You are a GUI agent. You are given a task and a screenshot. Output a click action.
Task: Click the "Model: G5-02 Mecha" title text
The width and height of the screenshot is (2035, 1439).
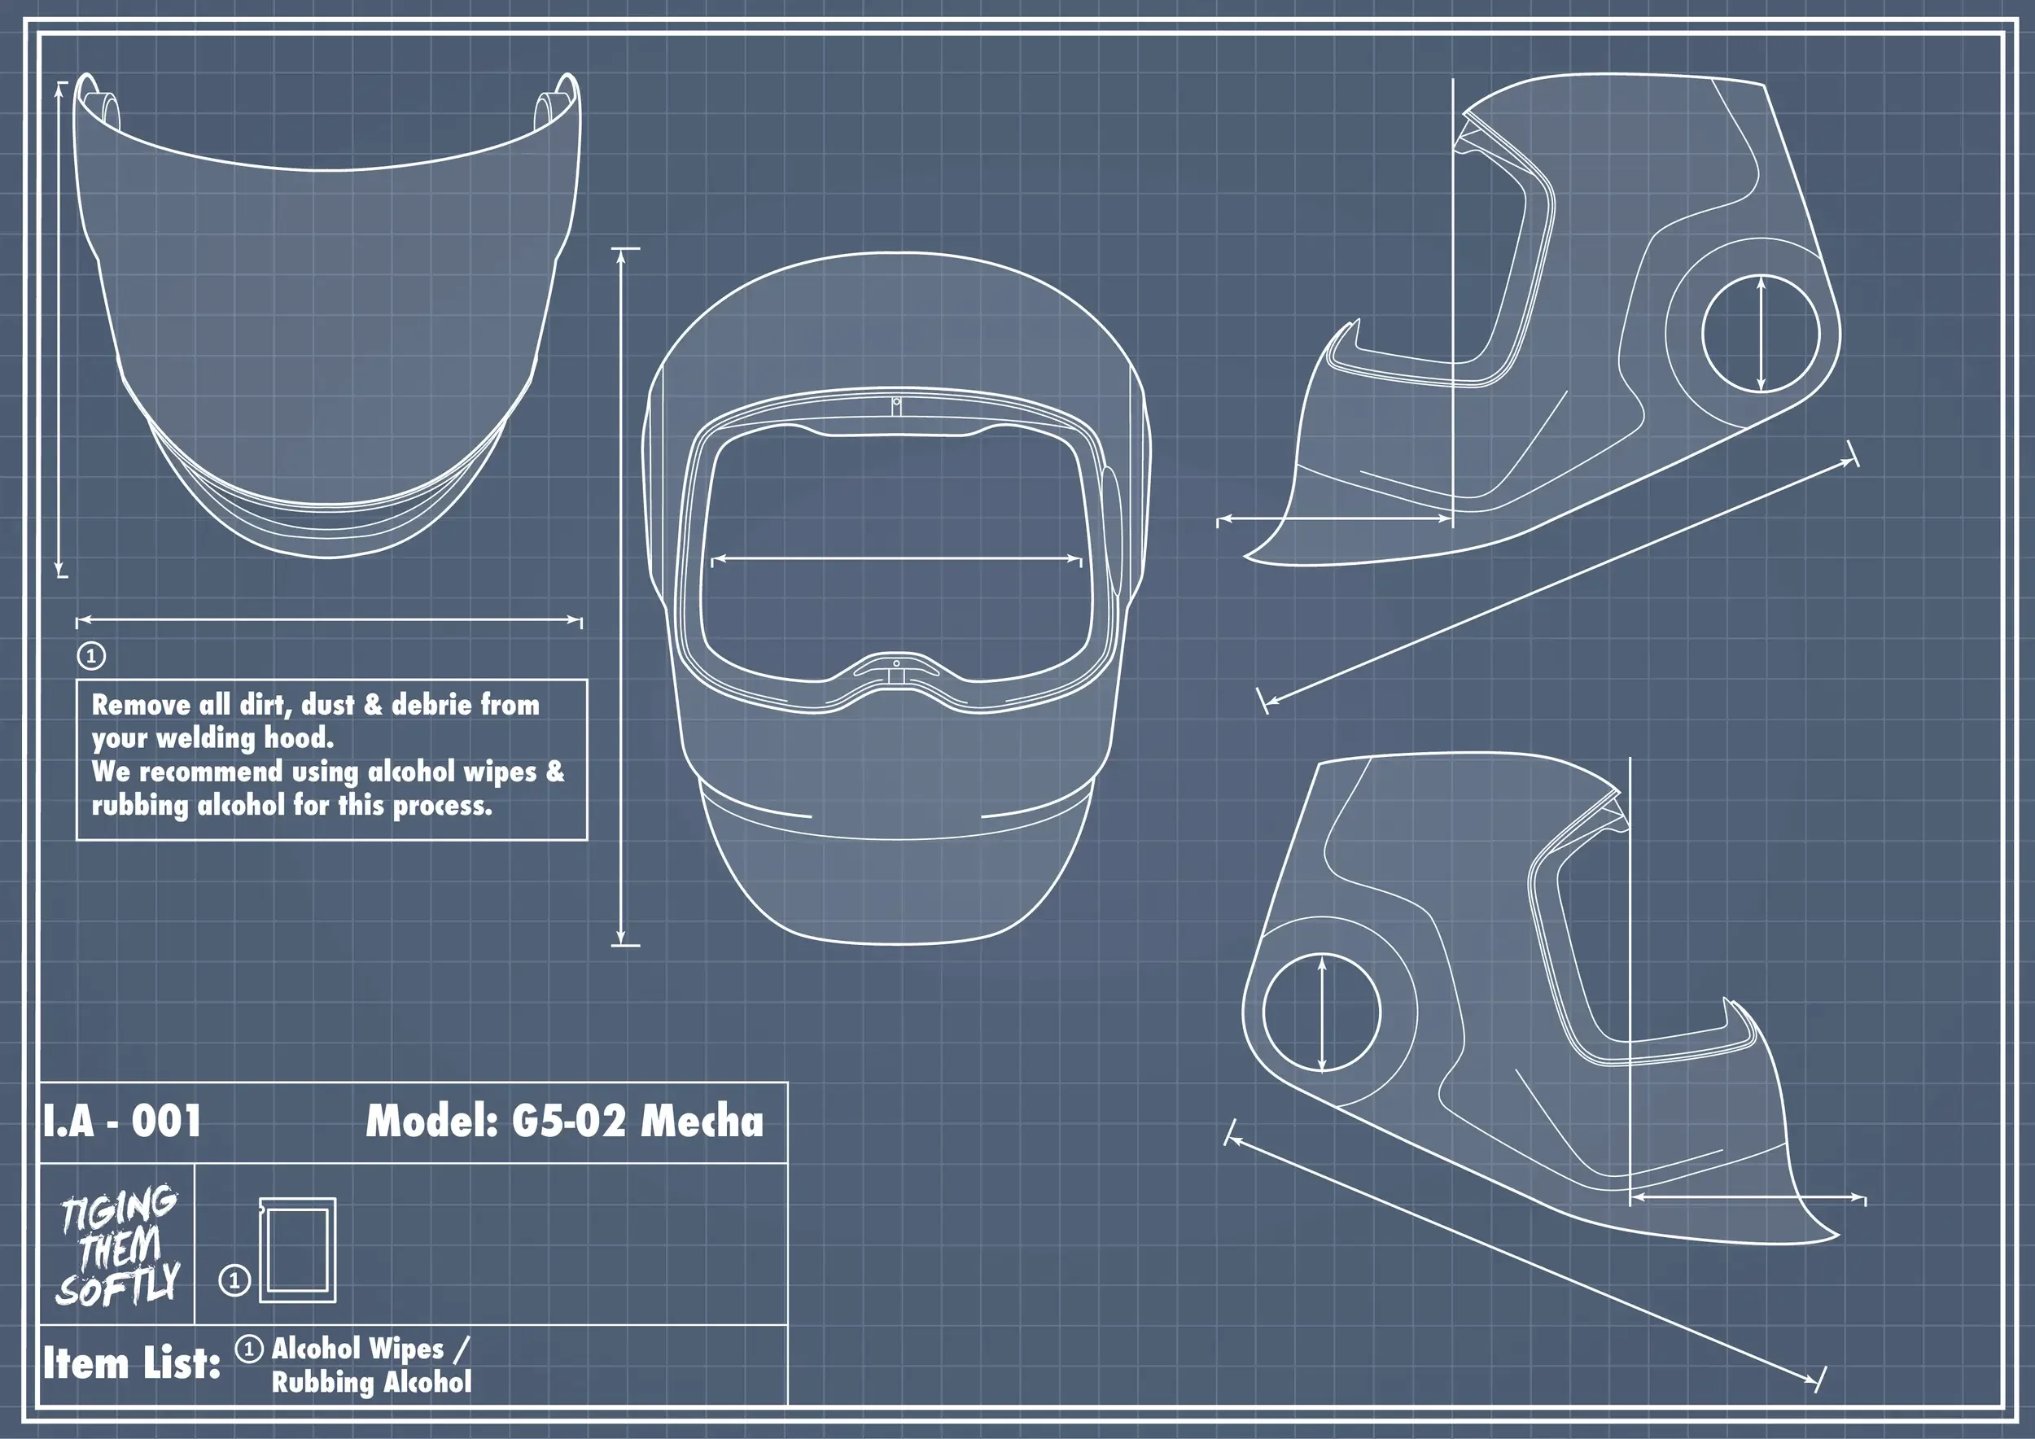coord(565,1121)
